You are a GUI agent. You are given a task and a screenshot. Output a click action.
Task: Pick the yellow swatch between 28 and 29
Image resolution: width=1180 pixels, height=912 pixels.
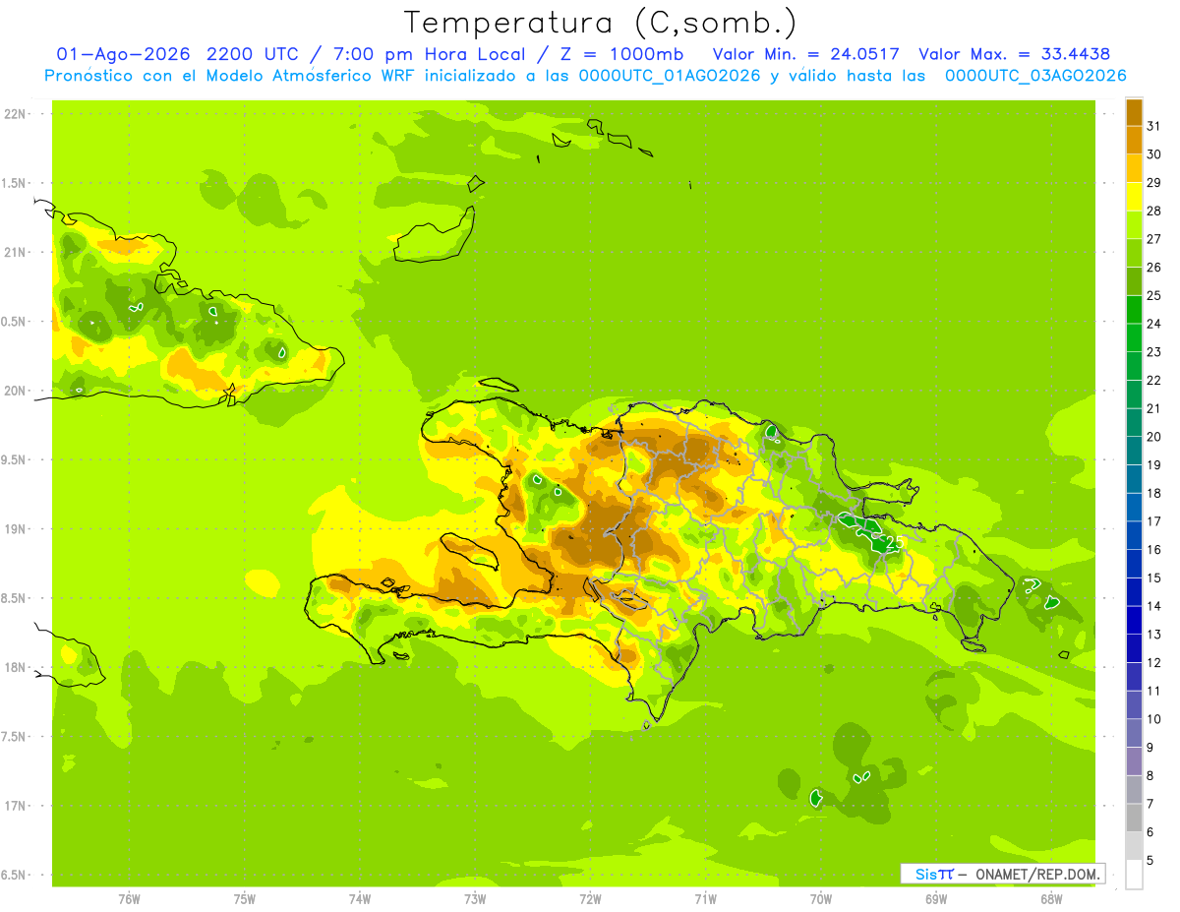point(1134,197)
